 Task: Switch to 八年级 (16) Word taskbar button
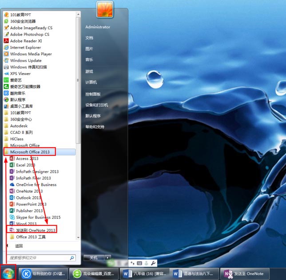coord(144,273)
